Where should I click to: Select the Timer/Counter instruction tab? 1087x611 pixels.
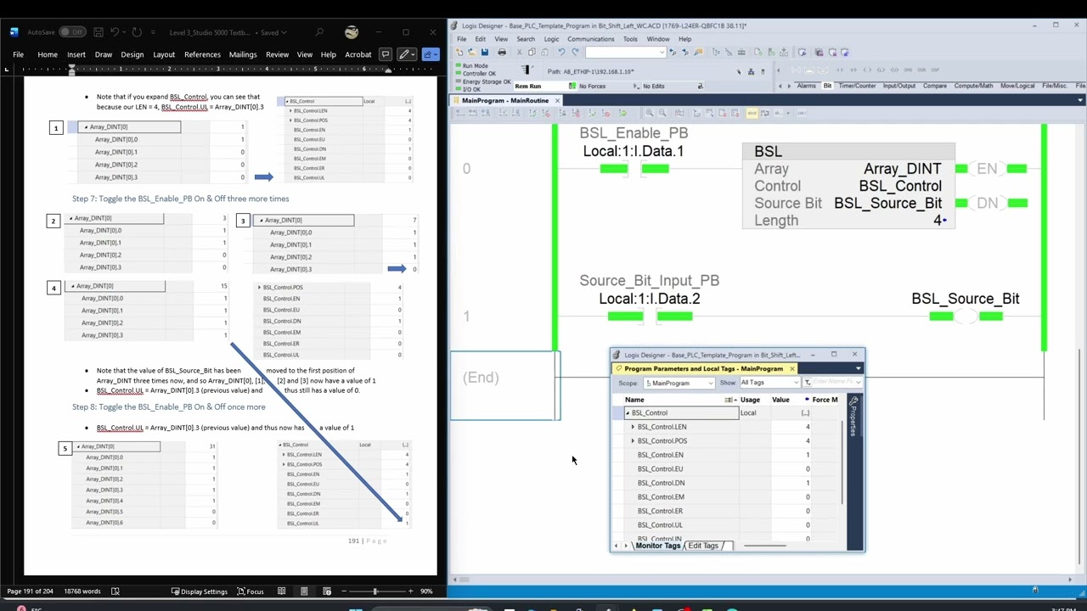coord(857,86)
